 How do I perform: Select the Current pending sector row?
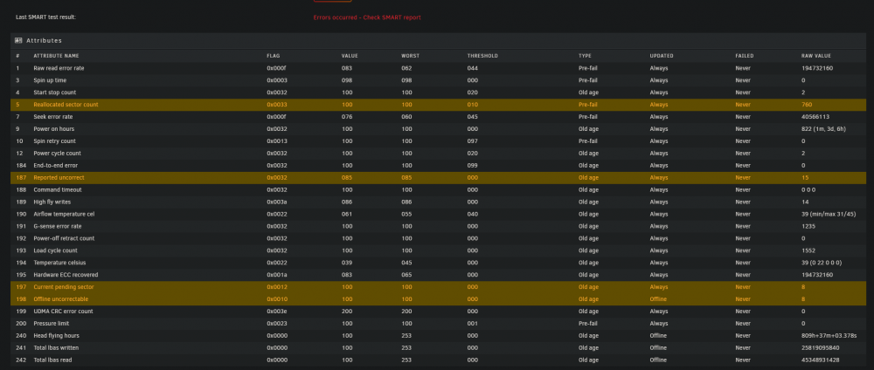pos(438,287)
